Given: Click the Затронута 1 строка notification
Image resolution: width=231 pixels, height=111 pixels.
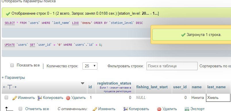Looking at the screenshot, I should [x=192, y=35].
